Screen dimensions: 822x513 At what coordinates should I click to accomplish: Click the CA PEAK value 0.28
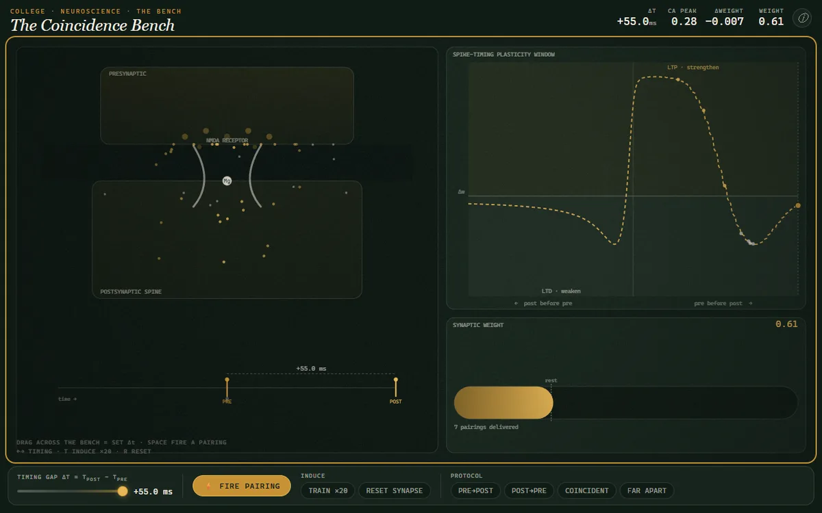point(684,21)
